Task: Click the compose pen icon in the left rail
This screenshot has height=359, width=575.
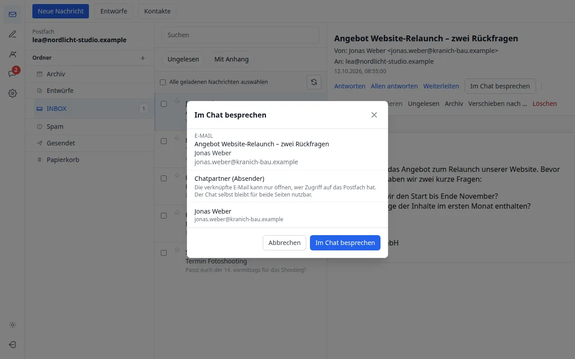Action: pyautogui.click(x=13, y=34)
